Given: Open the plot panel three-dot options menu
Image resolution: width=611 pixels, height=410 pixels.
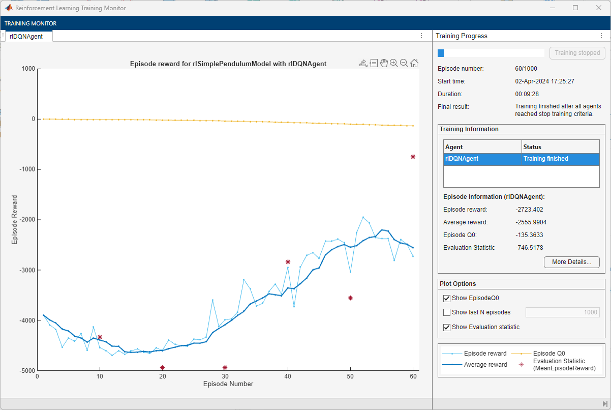Looking at the screenshot, I should point(421,36).
